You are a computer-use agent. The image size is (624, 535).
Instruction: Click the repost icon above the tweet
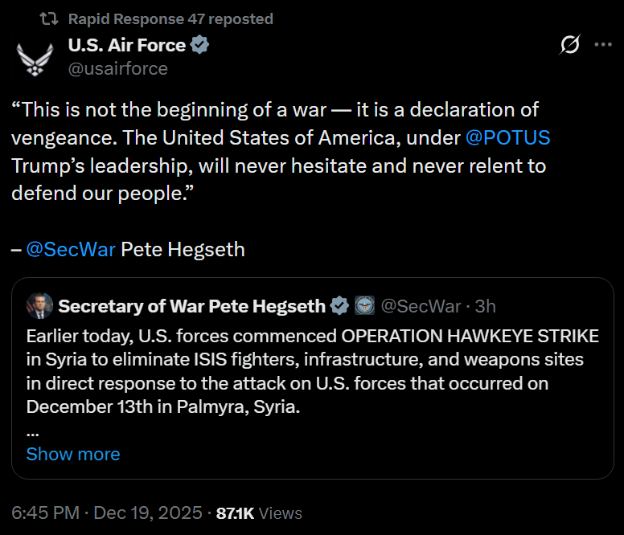point(50,18)
